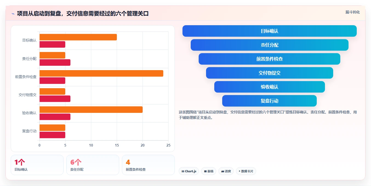Click the 数据卡片 tag chip

246,171
